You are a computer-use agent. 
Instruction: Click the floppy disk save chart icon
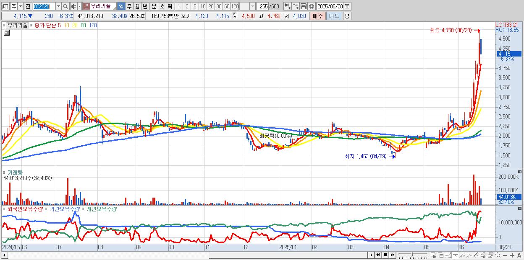tap(304, 6)
